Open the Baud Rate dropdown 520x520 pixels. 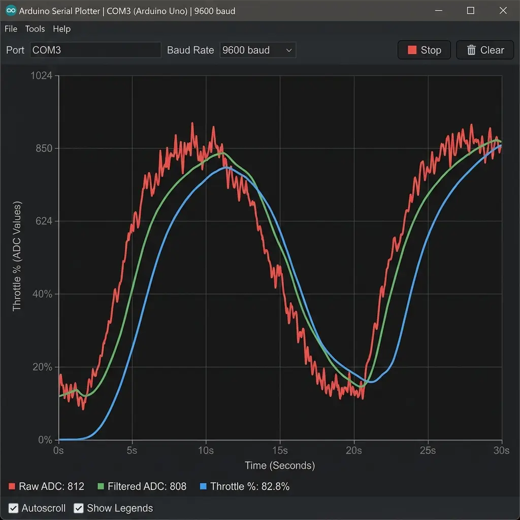point(257,50)
